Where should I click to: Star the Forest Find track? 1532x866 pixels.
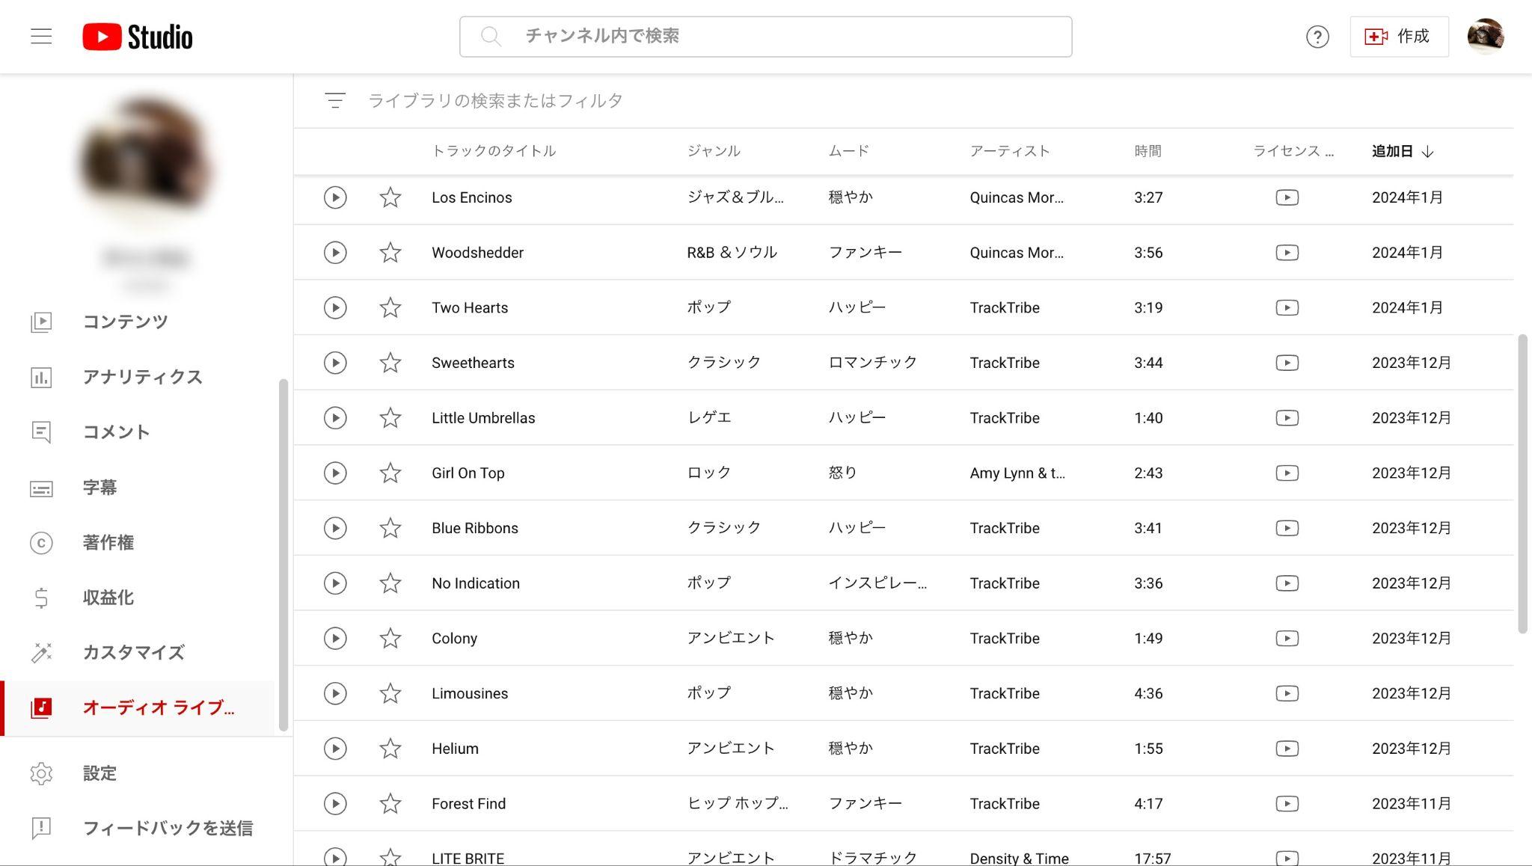click(x=390, y=804)
